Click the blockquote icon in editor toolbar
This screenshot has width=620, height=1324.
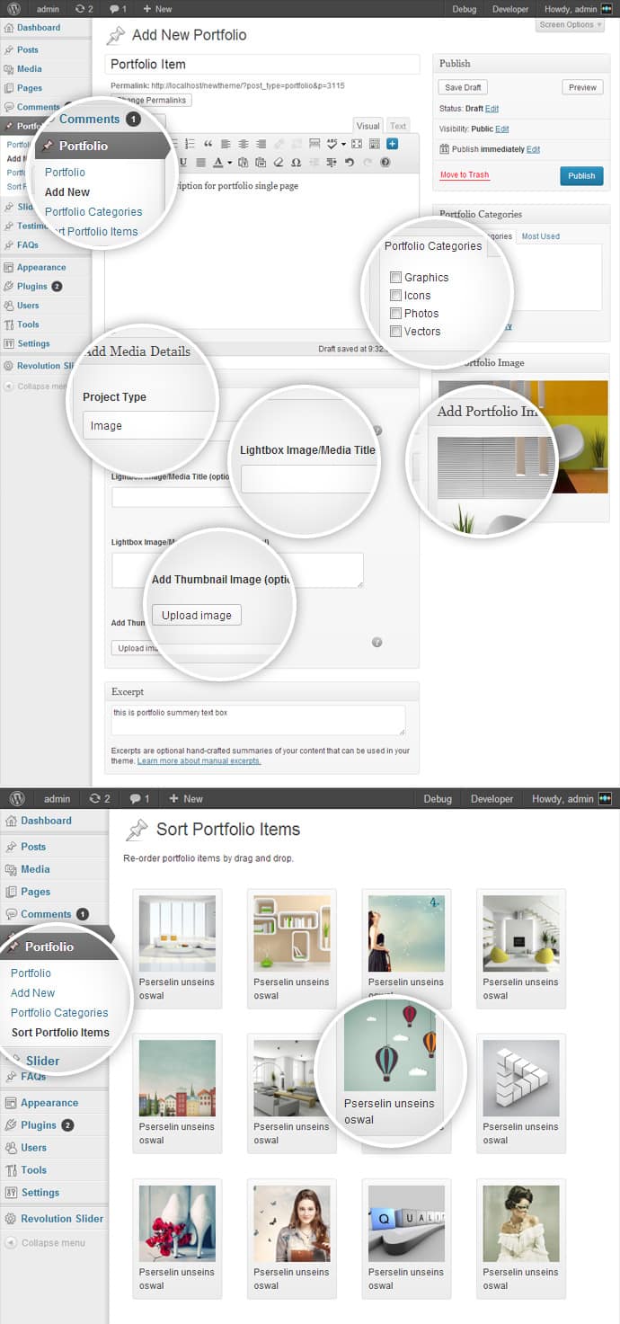pyautogui.click(x=208, y=144)
